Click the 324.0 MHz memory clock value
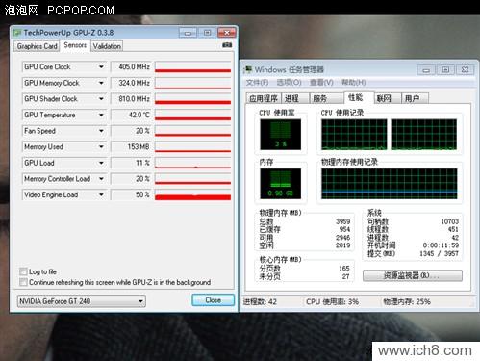Viewport: 480px width, 361px height. pos(131,83)
